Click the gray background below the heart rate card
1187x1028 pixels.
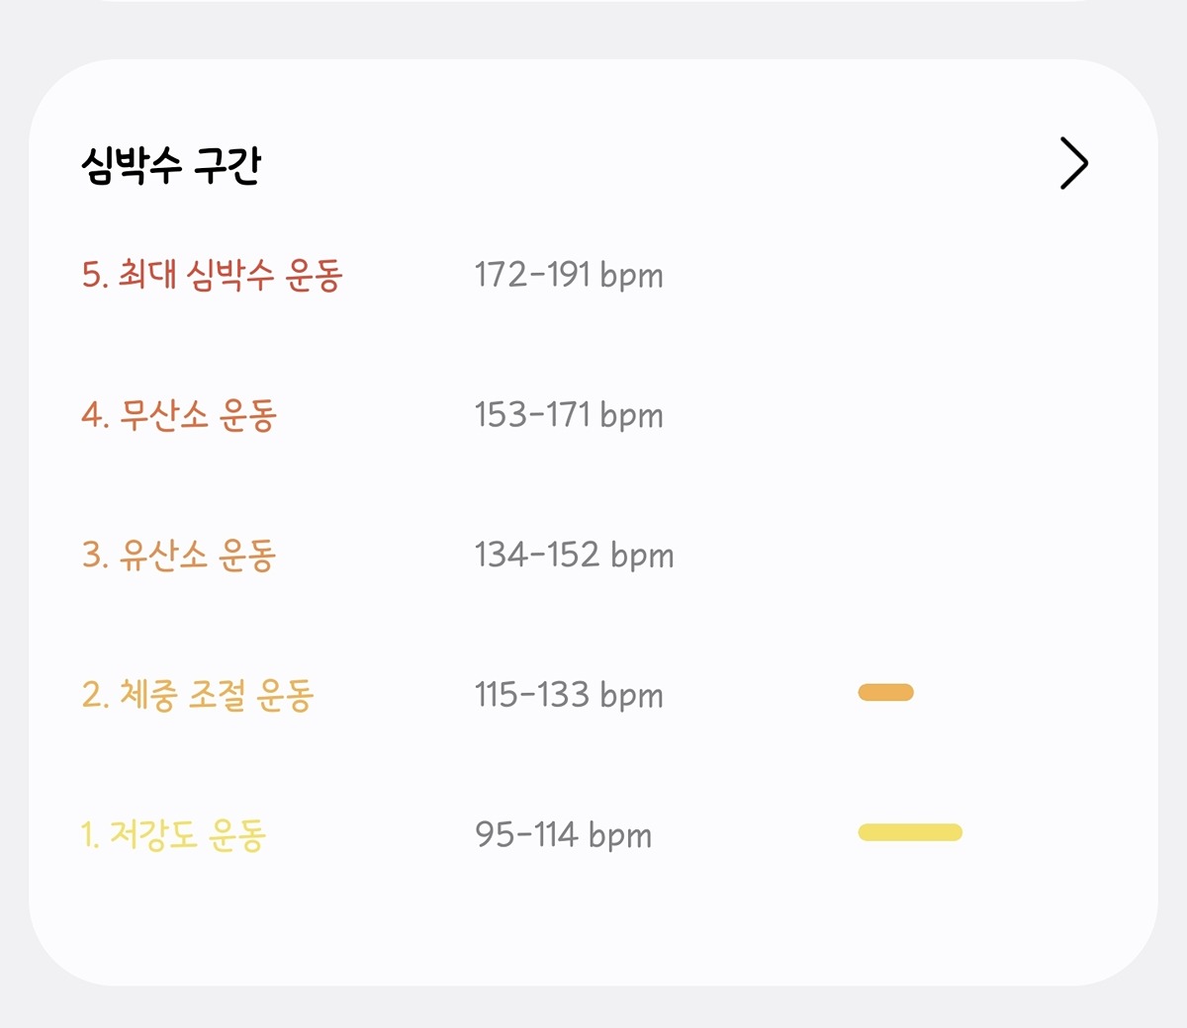point(593,1008)
